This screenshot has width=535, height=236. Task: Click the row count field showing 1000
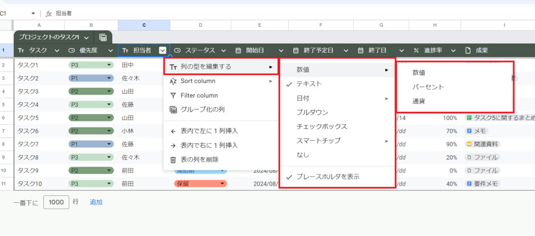tap(56, 202)
